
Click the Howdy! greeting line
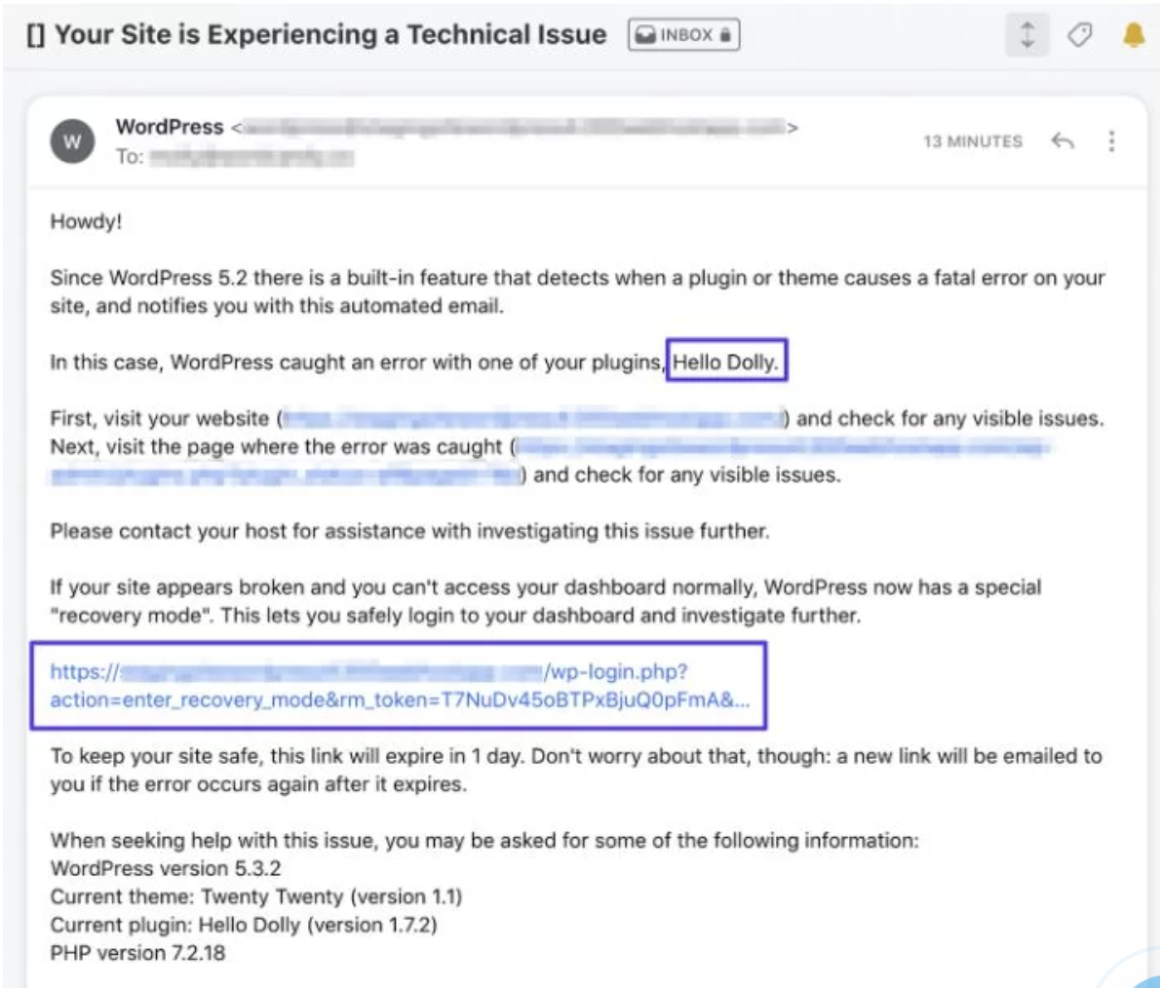point(86,221)
